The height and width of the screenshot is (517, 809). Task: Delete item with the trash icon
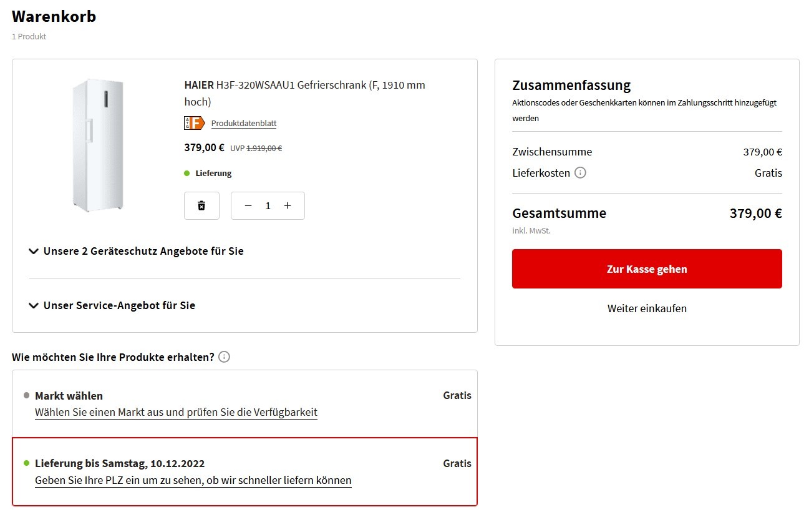coord(201,205)
